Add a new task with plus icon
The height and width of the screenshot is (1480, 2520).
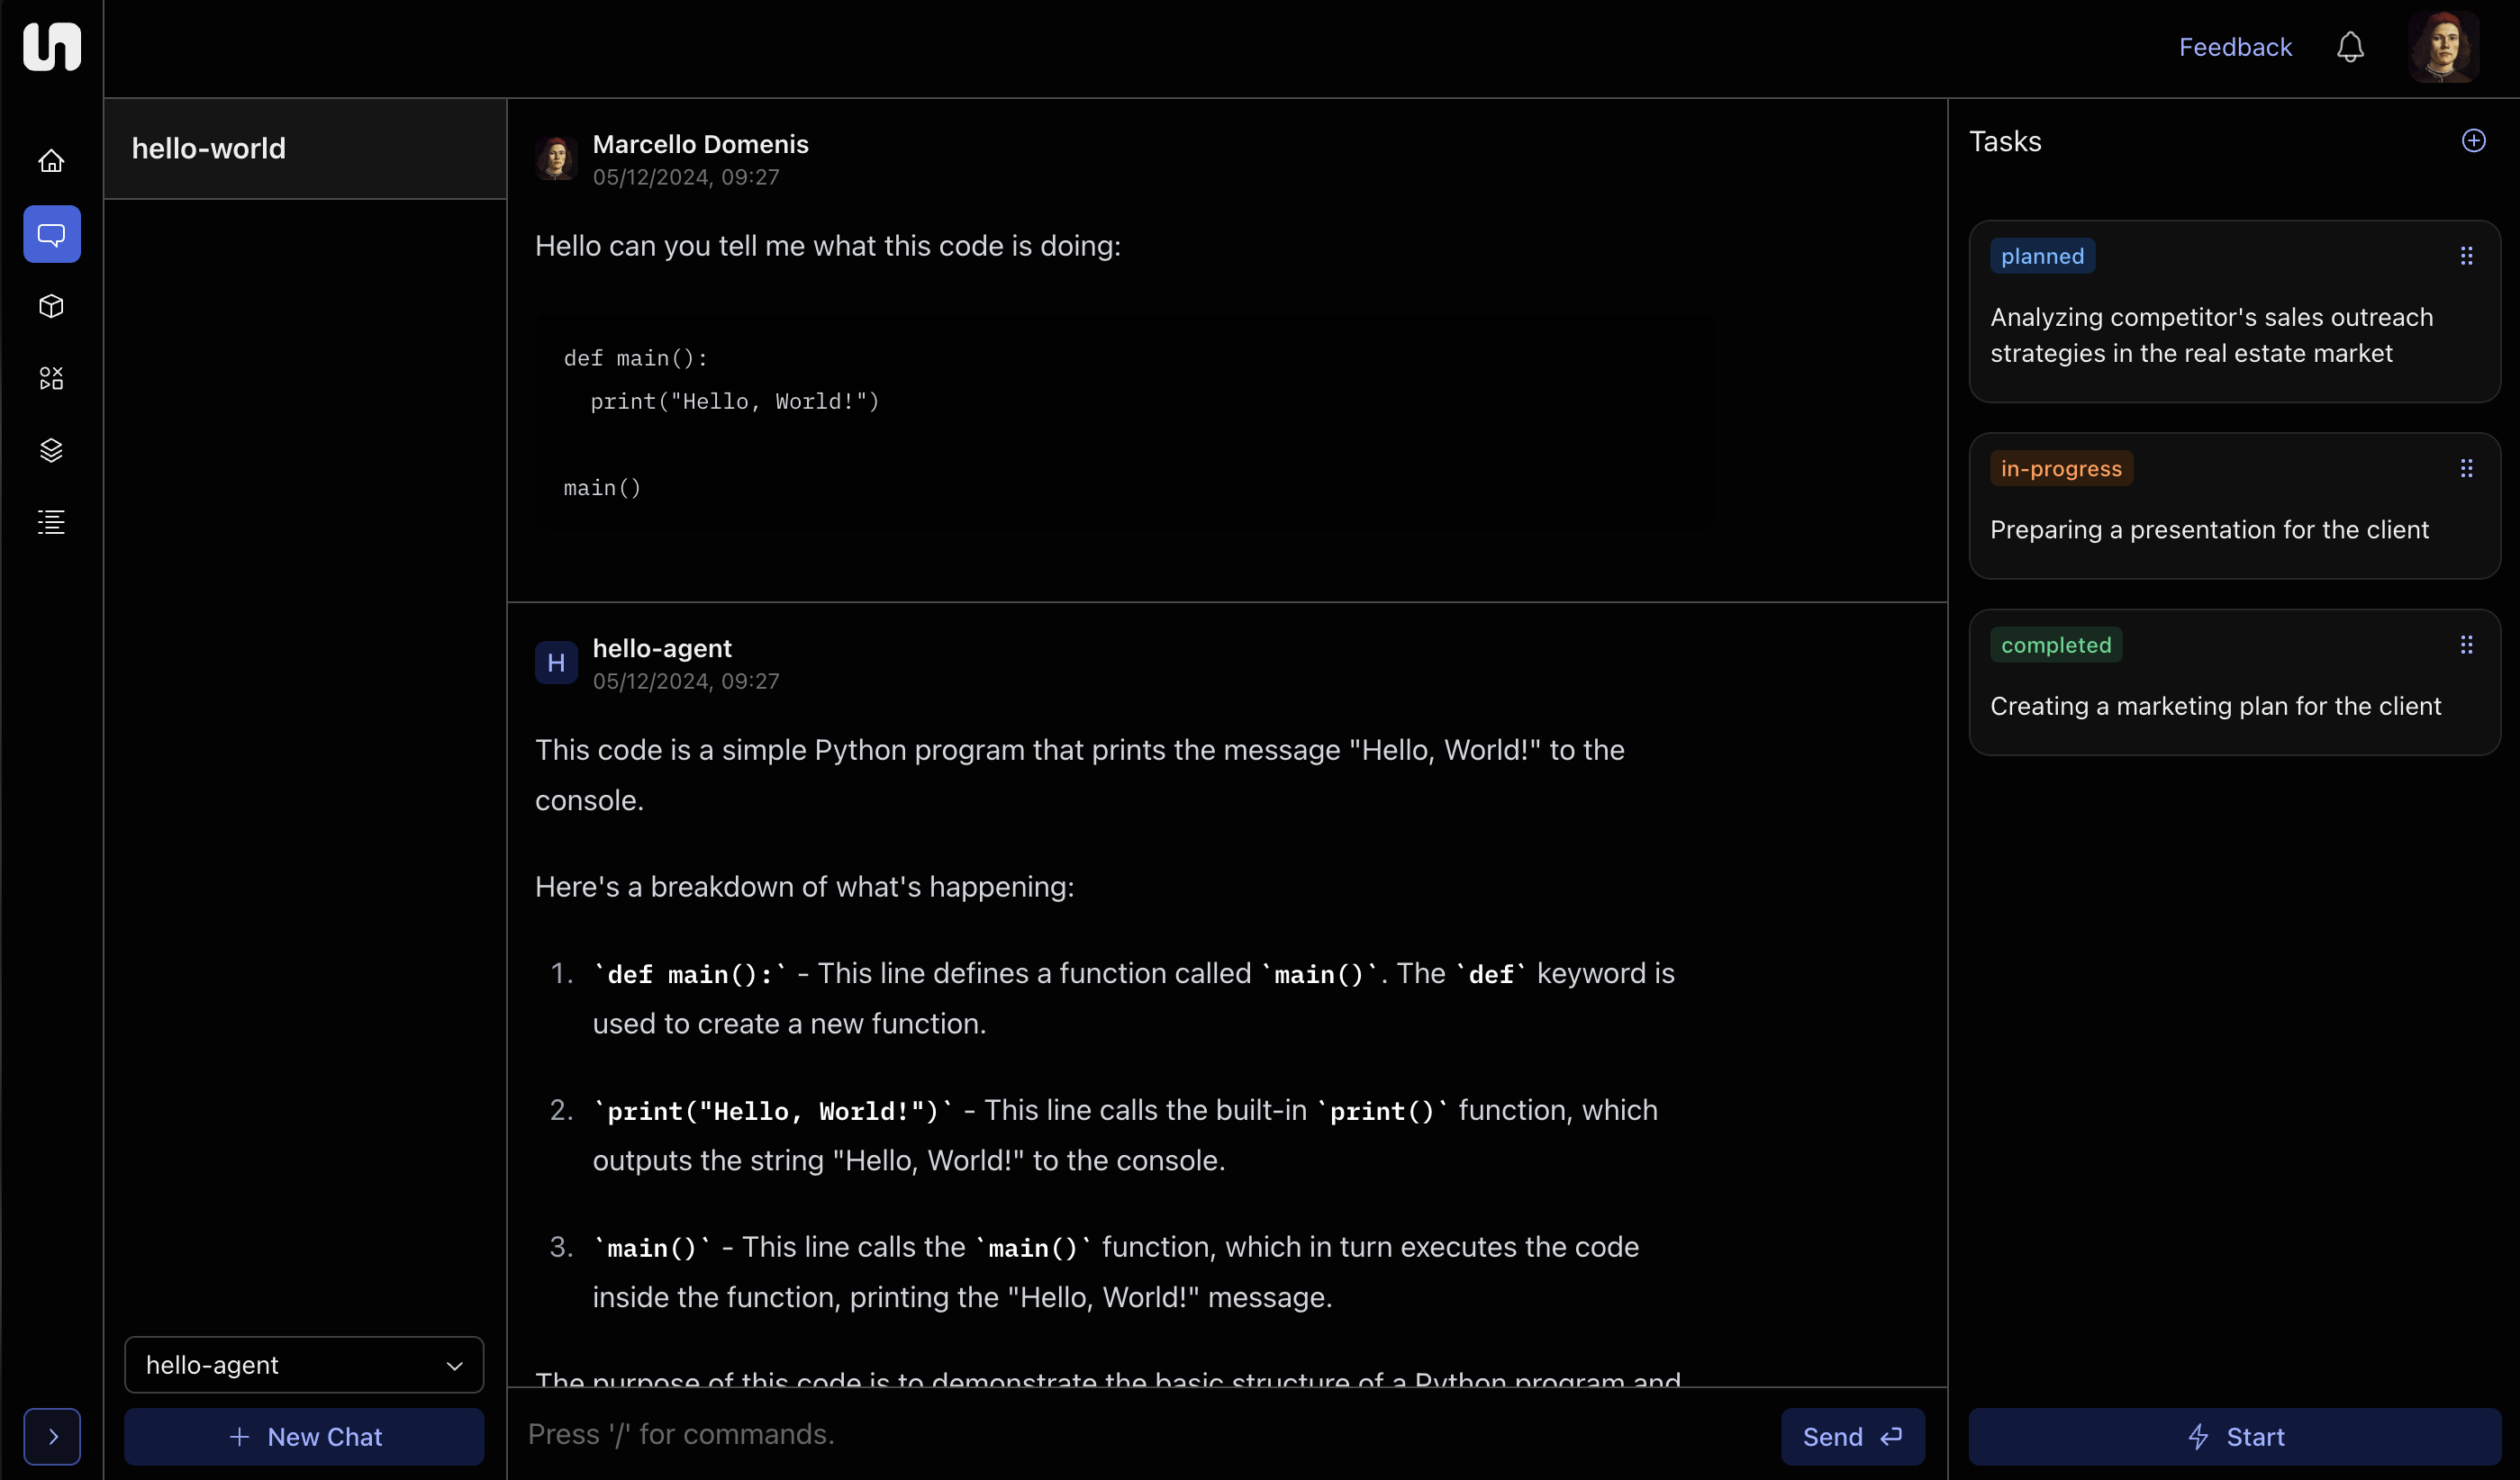click(2473, 141)
